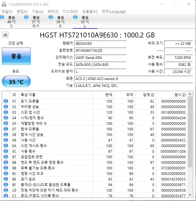Click status circle for 04 시작/정지 횟수

click(x=6, y=118)
